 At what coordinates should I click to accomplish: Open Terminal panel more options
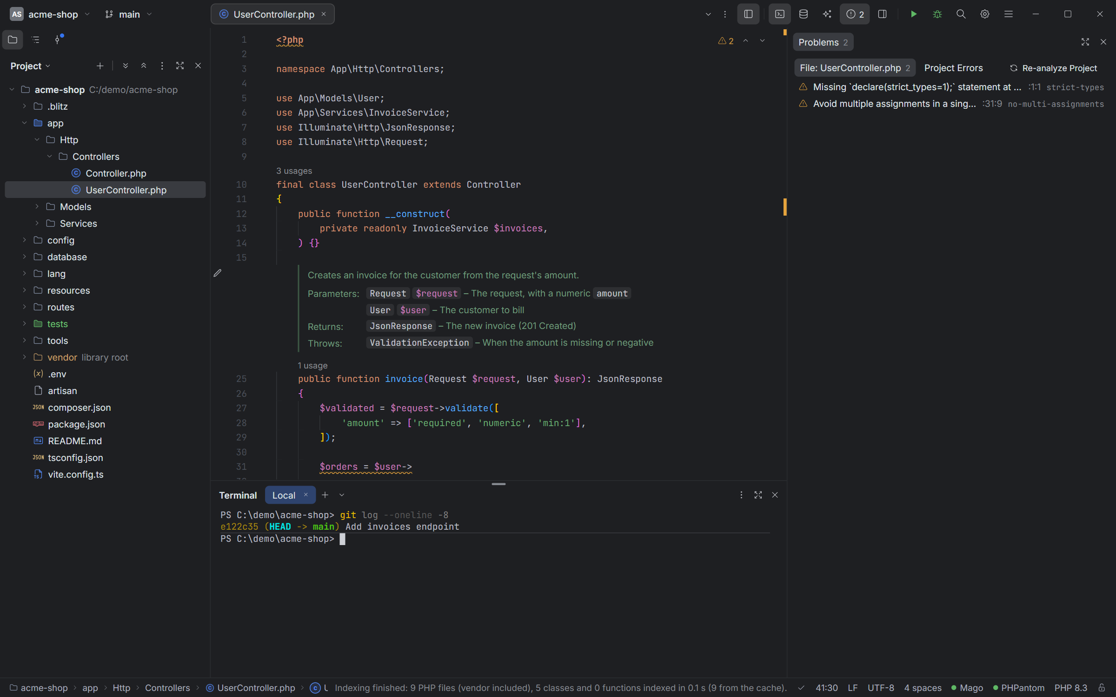point(741,495)
